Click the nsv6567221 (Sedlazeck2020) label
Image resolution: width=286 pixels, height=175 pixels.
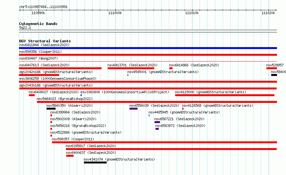point(179,119)
